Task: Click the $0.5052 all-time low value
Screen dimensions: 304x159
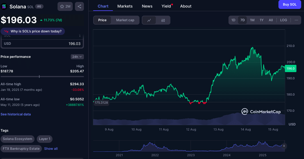Action: point(77,99)
